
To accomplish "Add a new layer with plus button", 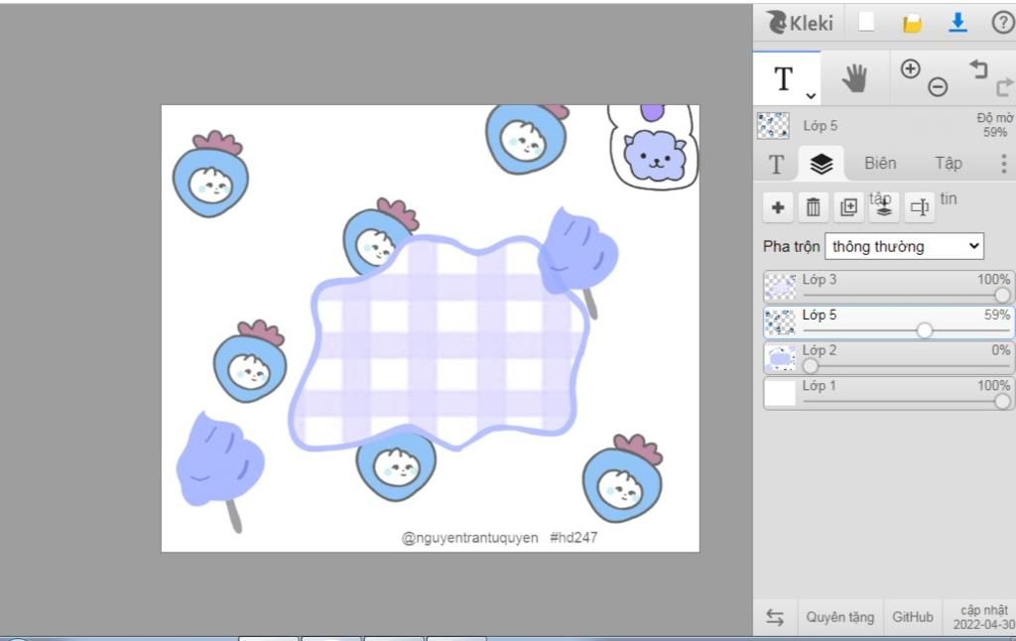I will pyautogui.click(x=778, y=207).
